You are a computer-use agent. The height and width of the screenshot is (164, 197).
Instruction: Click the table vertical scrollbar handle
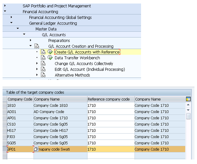188,116
